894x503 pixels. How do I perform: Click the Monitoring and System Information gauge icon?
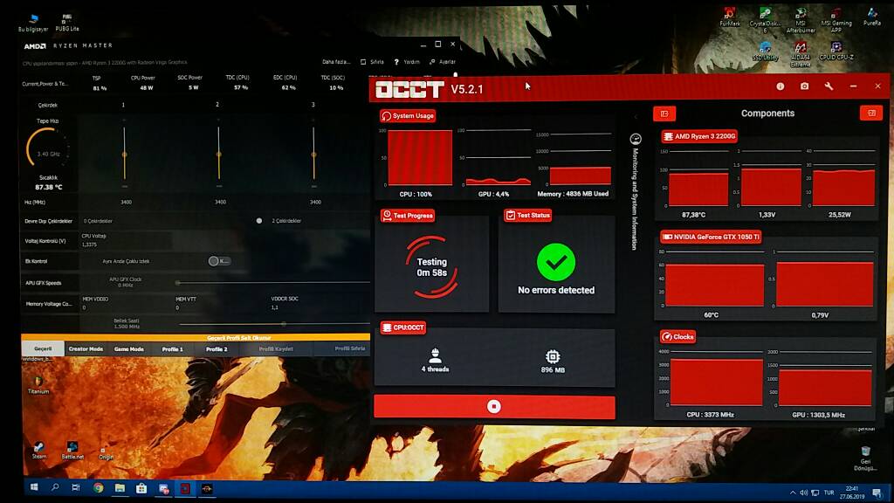coord(636,139)
